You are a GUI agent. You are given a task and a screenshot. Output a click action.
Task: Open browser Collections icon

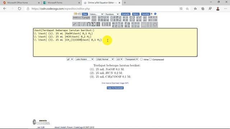point(203,9)
